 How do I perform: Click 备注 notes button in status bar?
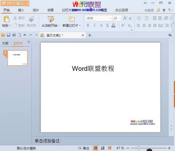pyautogui.click(x=84, y=148)
